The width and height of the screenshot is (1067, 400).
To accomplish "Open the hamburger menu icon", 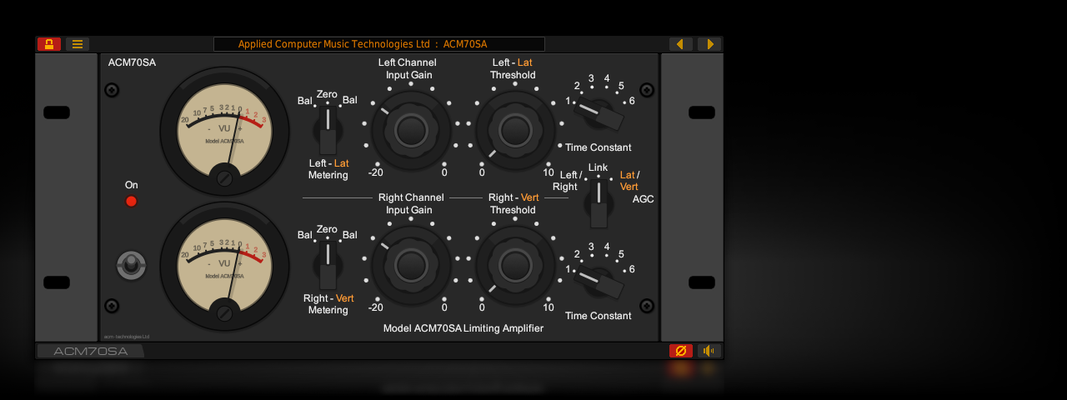I will [x=78, y=44].
